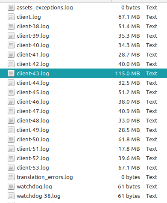Image resolution: width=167 pixels, height=203 pixels.
Task: Click the translation_errors.log file icon
Action: (11, 177)
